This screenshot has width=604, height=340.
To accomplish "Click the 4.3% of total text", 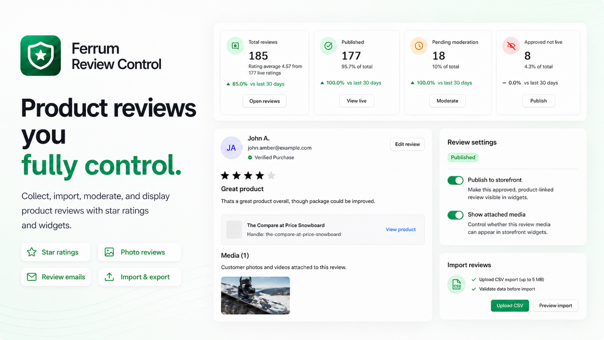I will tap(538, 67).
